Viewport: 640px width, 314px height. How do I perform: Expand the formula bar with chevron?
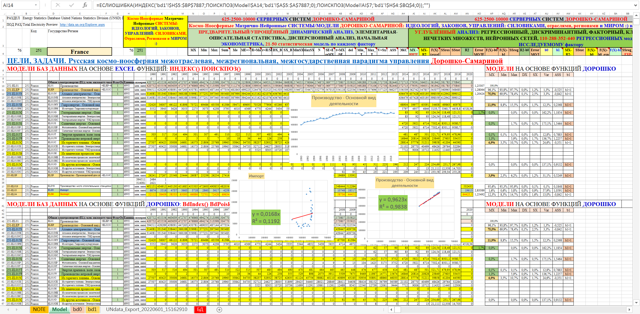[635, 5]
